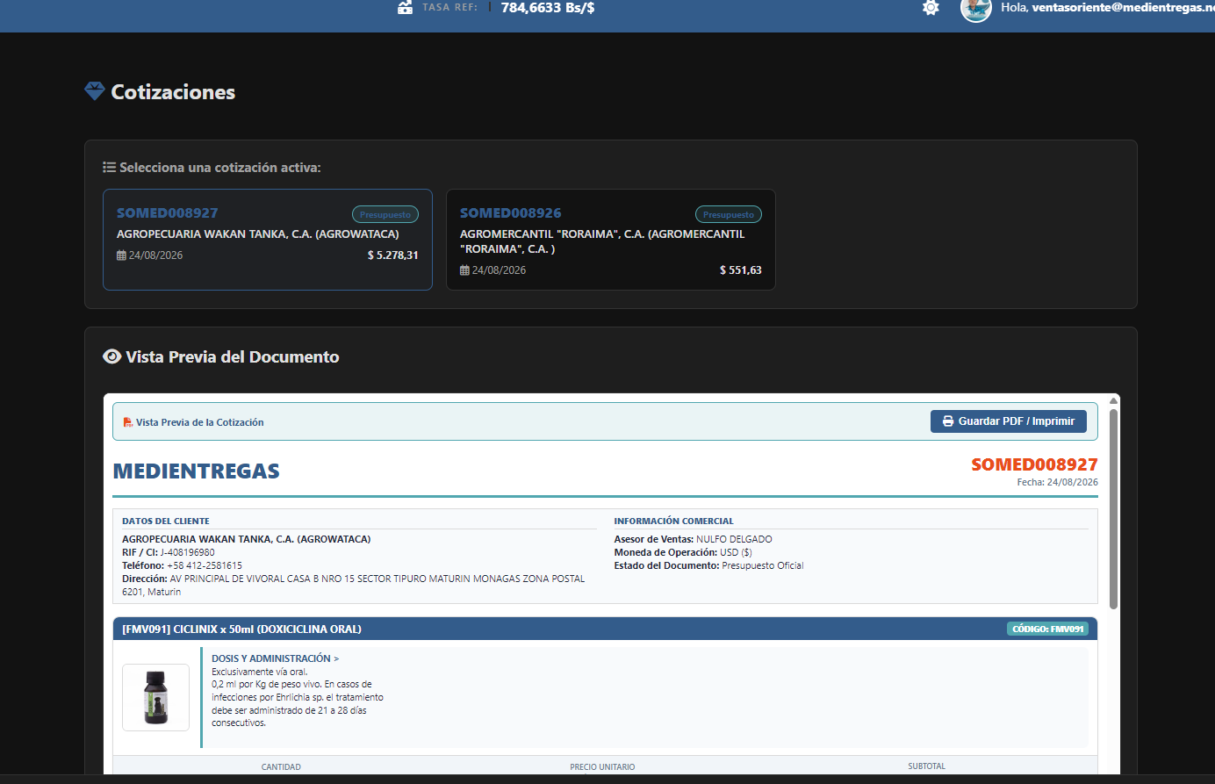
Task: Click the list icon beside Selecciona una cotización
Action: 110,167
